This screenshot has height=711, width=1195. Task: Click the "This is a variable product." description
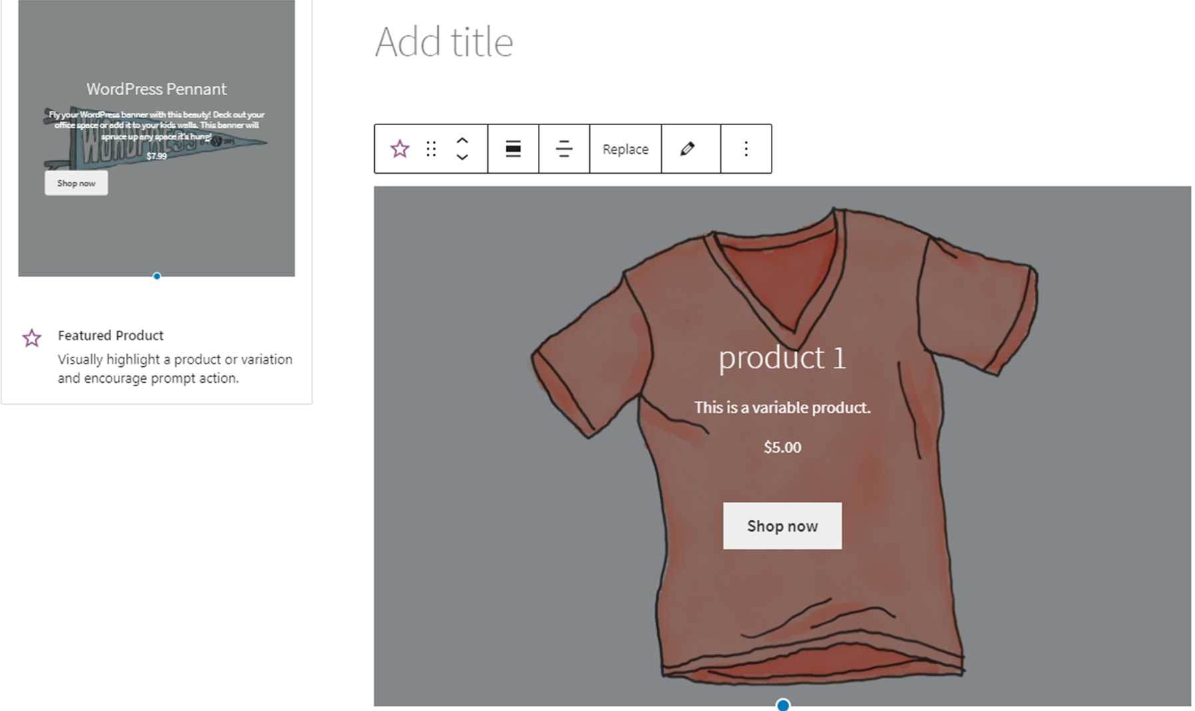(782, 407)
